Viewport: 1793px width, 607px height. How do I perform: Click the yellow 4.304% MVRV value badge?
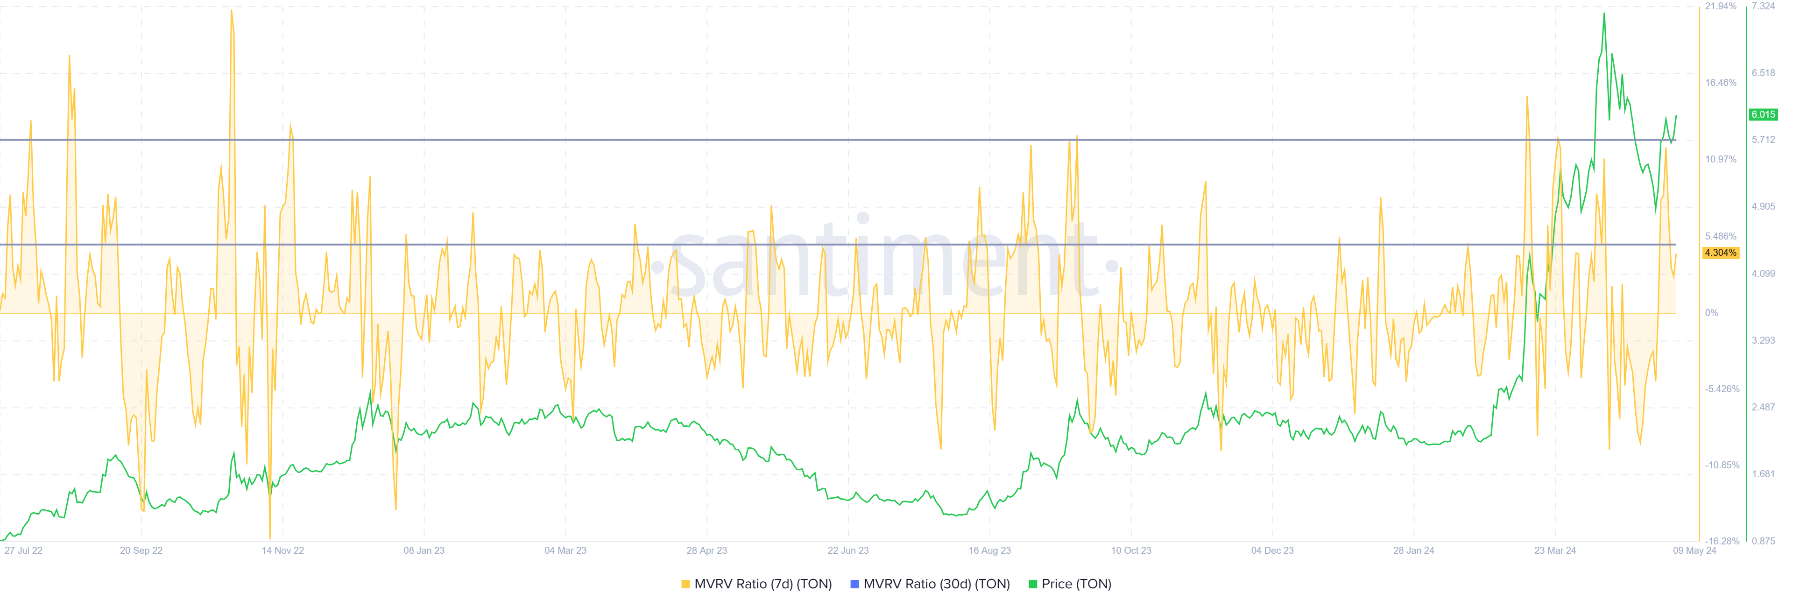(x=1721, y=253)
